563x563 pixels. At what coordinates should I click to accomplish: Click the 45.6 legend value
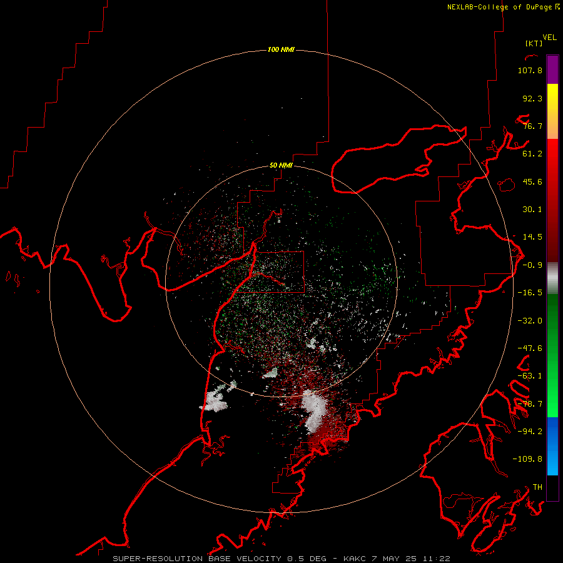point(532,181)
